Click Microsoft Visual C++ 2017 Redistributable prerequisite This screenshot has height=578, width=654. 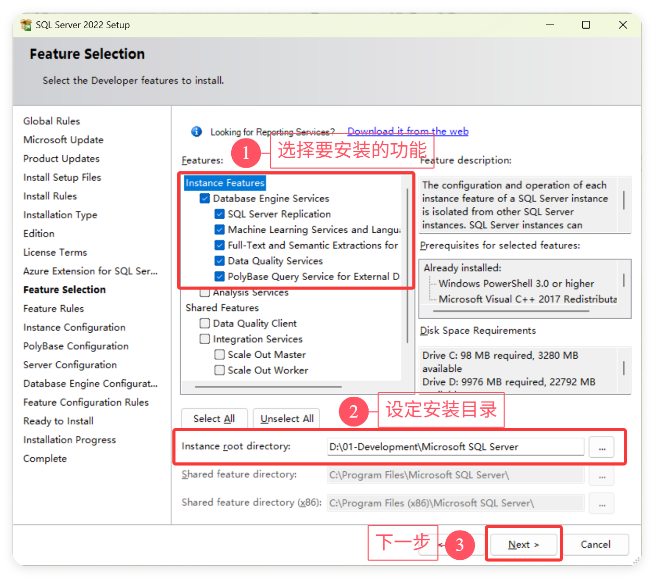tap(527, 299)
